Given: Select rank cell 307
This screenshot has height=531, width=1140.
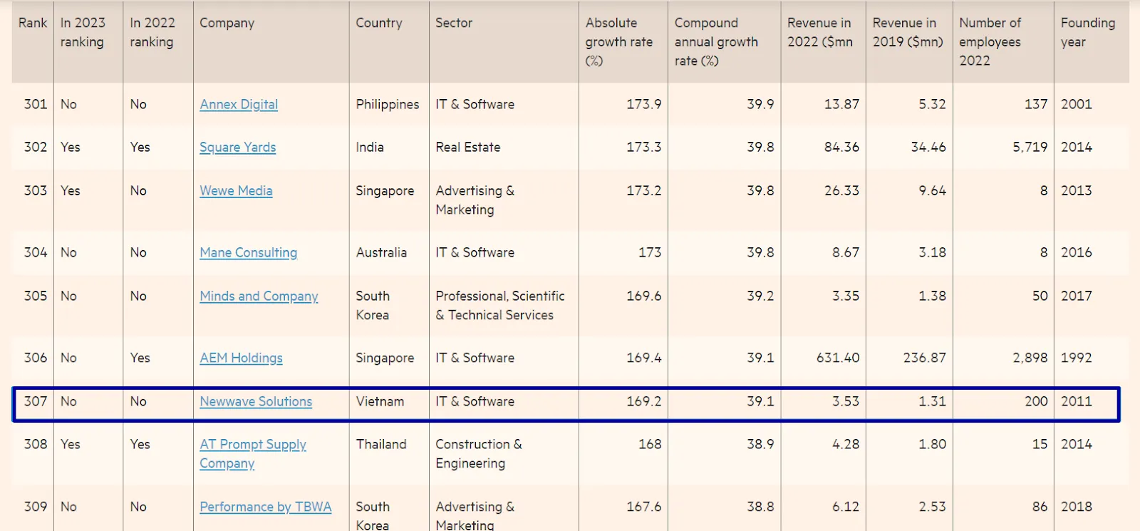Looking at the screenshot, I should pos(36,401).
